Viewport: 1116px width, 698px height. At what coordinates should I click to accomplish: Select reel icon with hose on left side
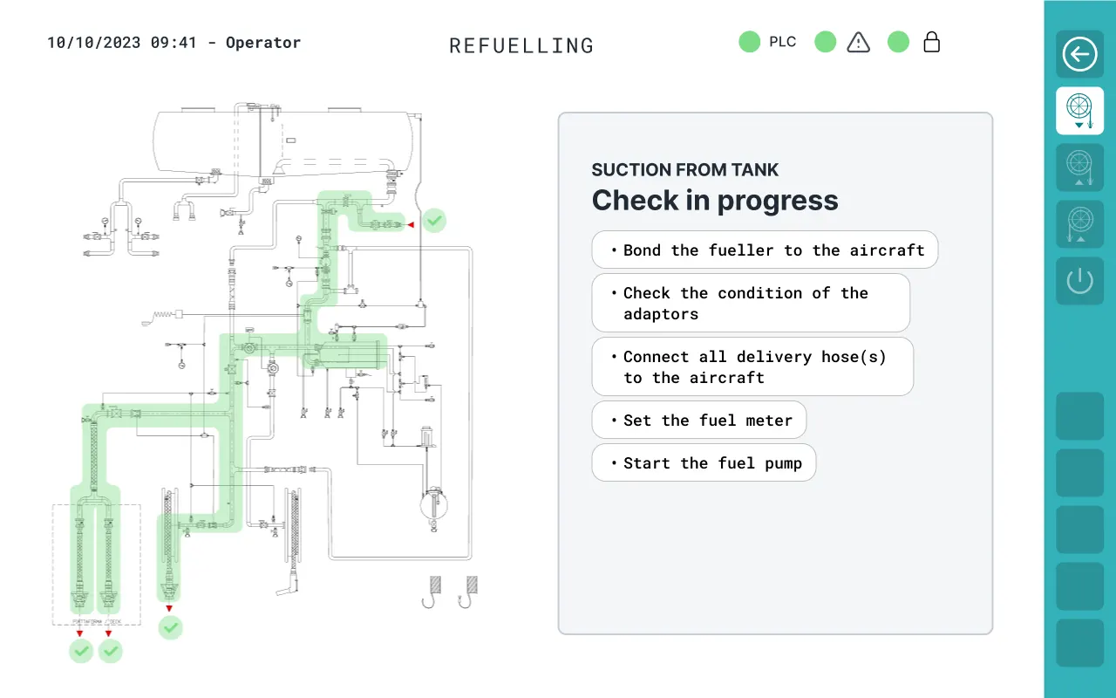1079,224
